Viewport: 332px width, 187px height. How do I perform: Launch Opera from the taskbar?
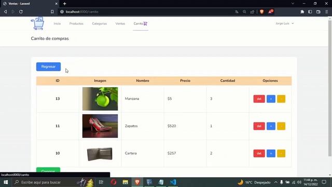114,182
